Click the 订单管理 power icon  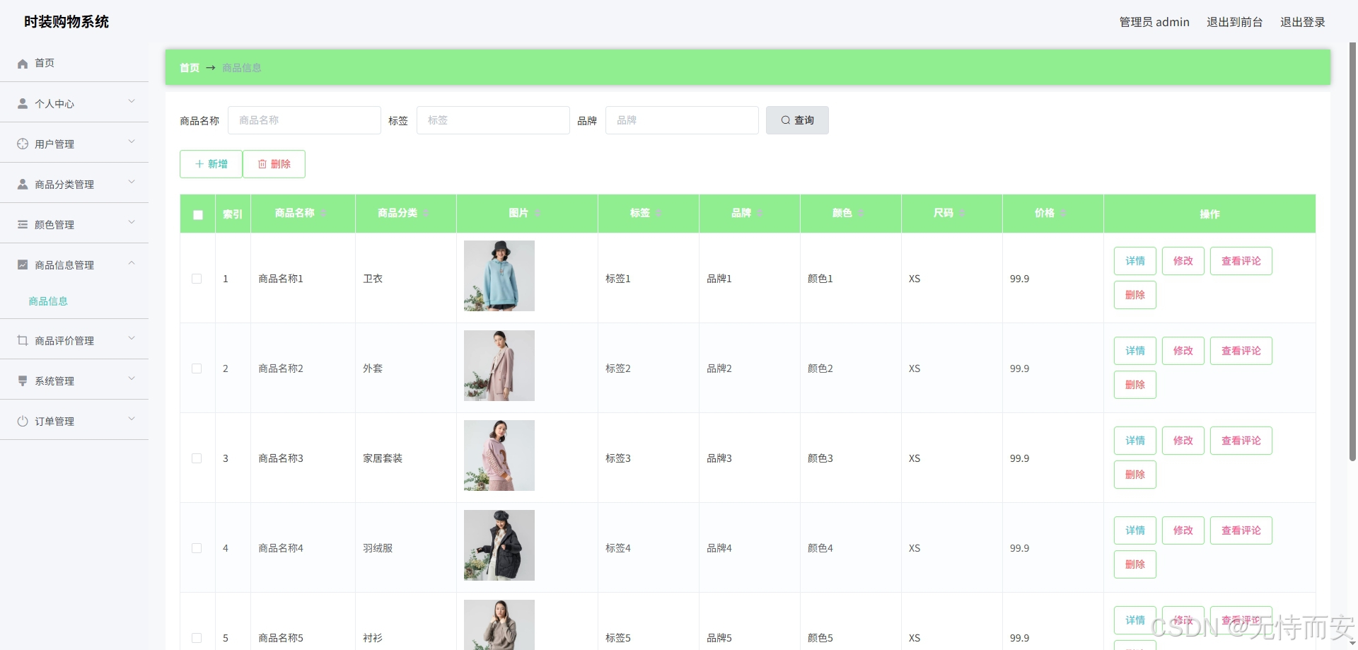pos(23,421)
